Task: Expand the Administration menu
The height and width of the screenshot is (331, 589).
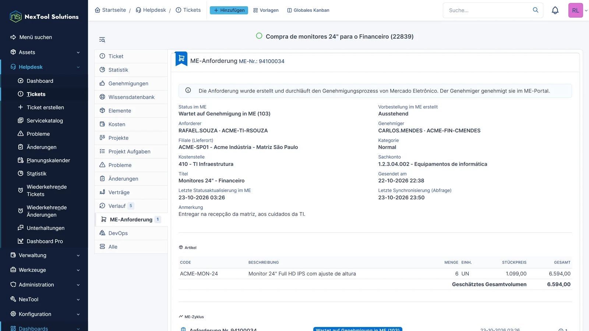Action: point(44,285)
